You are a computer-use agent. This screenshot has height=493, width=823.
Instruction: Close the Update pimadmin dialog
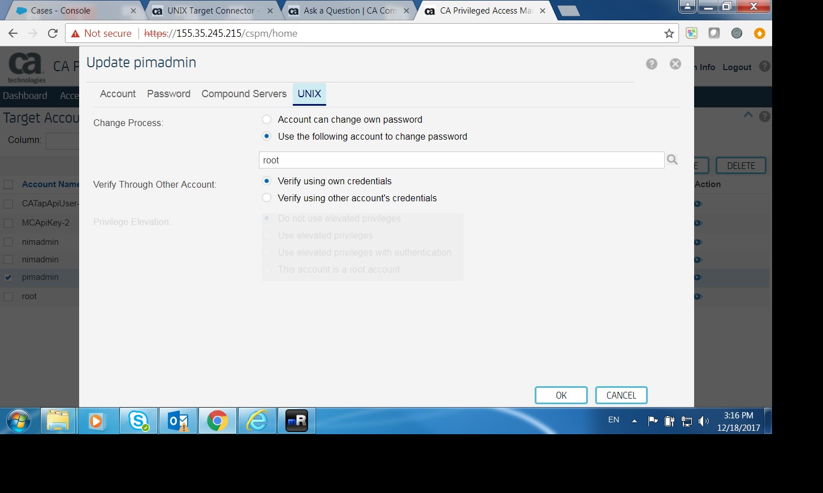[x=675, y=64]
